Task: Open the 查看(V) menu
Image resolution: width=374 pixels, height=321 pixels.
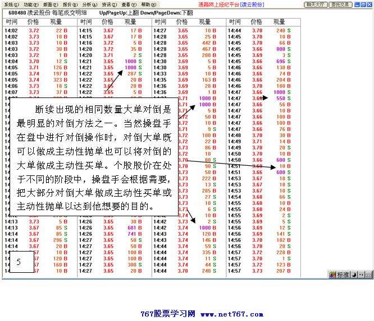Action: (x=129, y=4)
